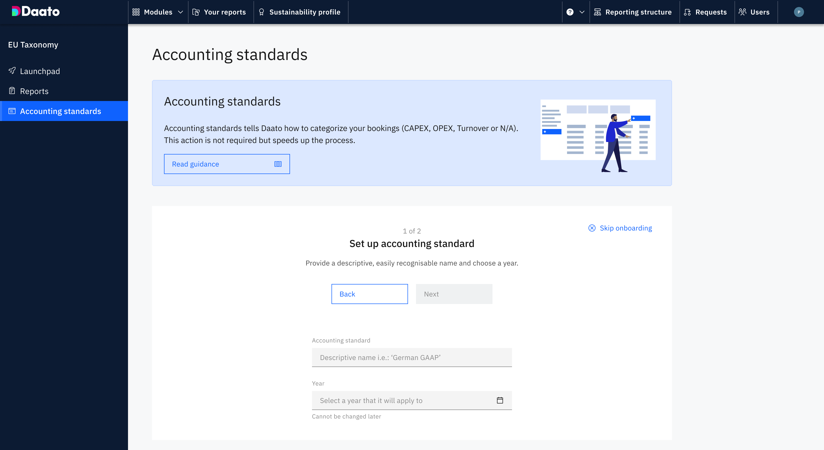
Task: Expand the Modules dropdown chevron
Action: (x=180, y=12)
